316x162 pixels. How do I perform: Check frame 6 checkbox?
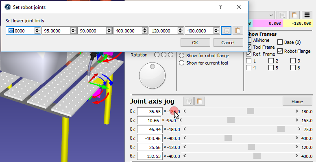[293, 68]
